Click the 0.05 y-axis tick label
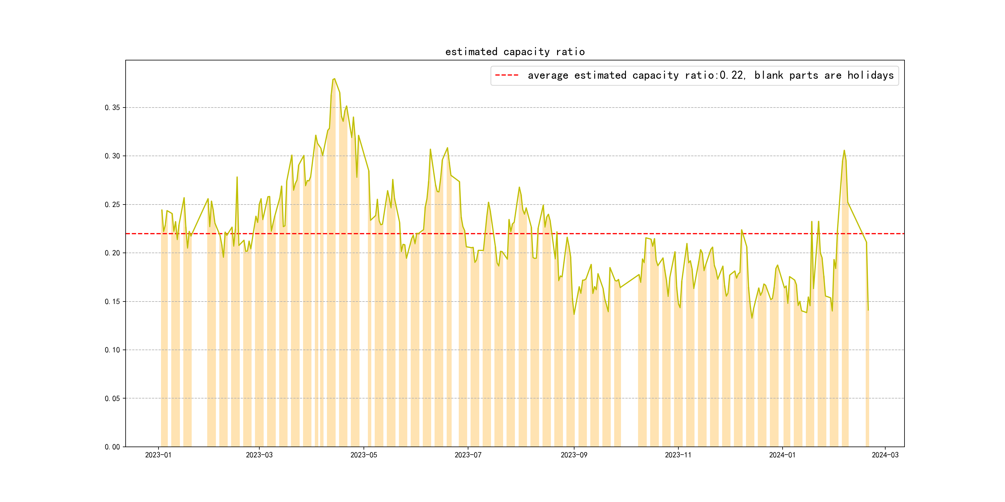 [112, 398]
